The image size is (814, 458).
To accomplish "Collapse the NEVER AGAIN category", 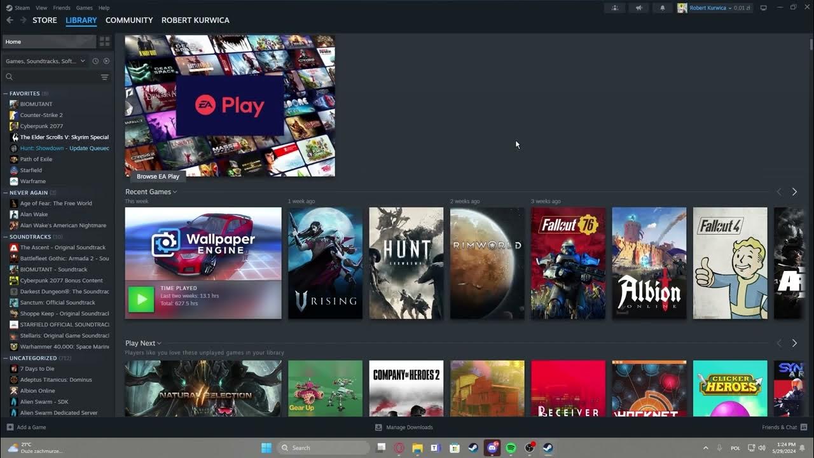I will pyautogui.click(x=6, y=193).
